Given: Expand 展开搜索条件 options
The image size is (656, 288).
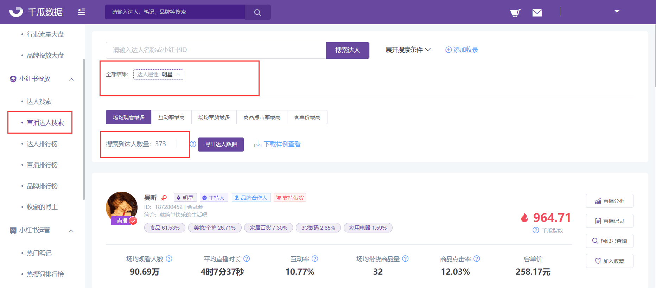Looking at the screenshot, I should click(x=408, y=50).
